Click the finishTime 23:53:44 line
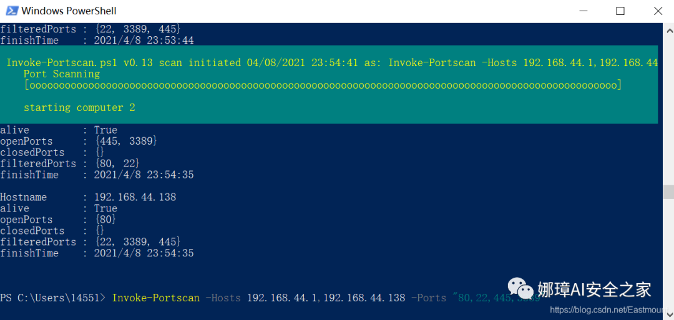This screenshot has width=674, height=320. (97, 41)
